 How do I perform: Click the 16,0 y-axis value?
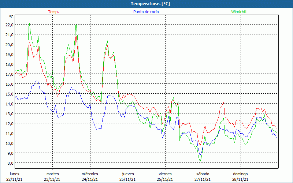10,84
